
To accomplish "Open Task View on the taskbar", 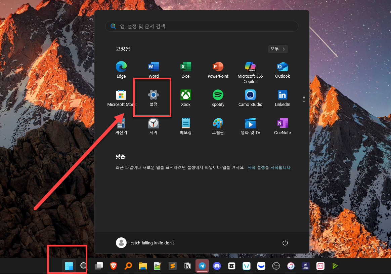I will pyautogui.click(x=99, y=266).
